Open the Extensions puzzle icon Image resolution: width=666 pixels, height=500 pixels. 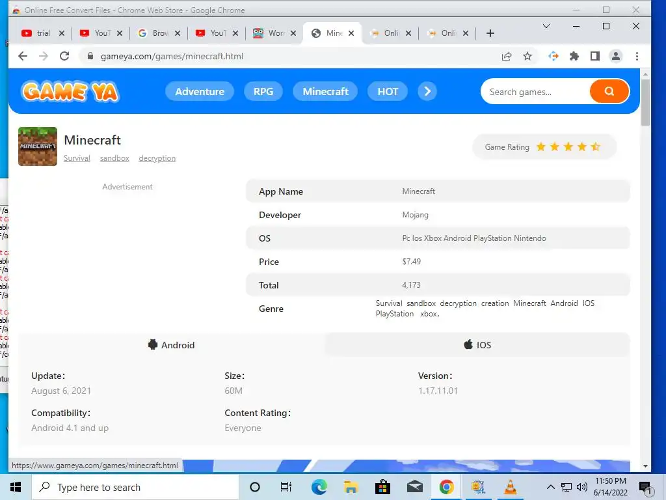tap(574, 56)
